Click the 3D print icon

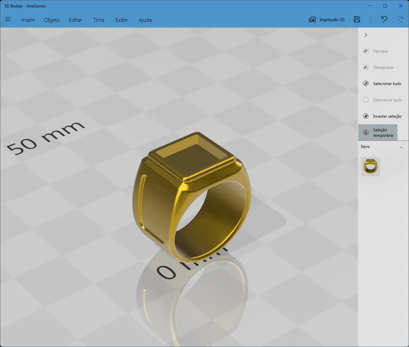(x=312, y=19)
